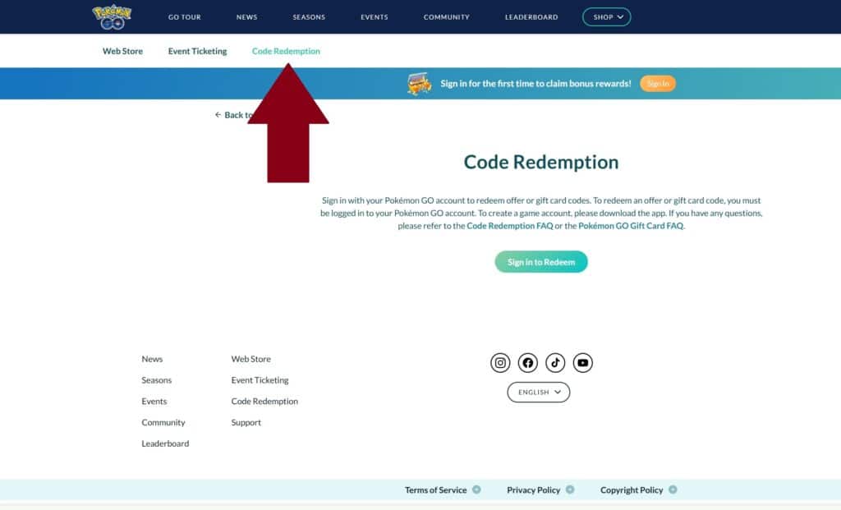
Task: Open the Instagram social icon
Action: pos(500,362)
